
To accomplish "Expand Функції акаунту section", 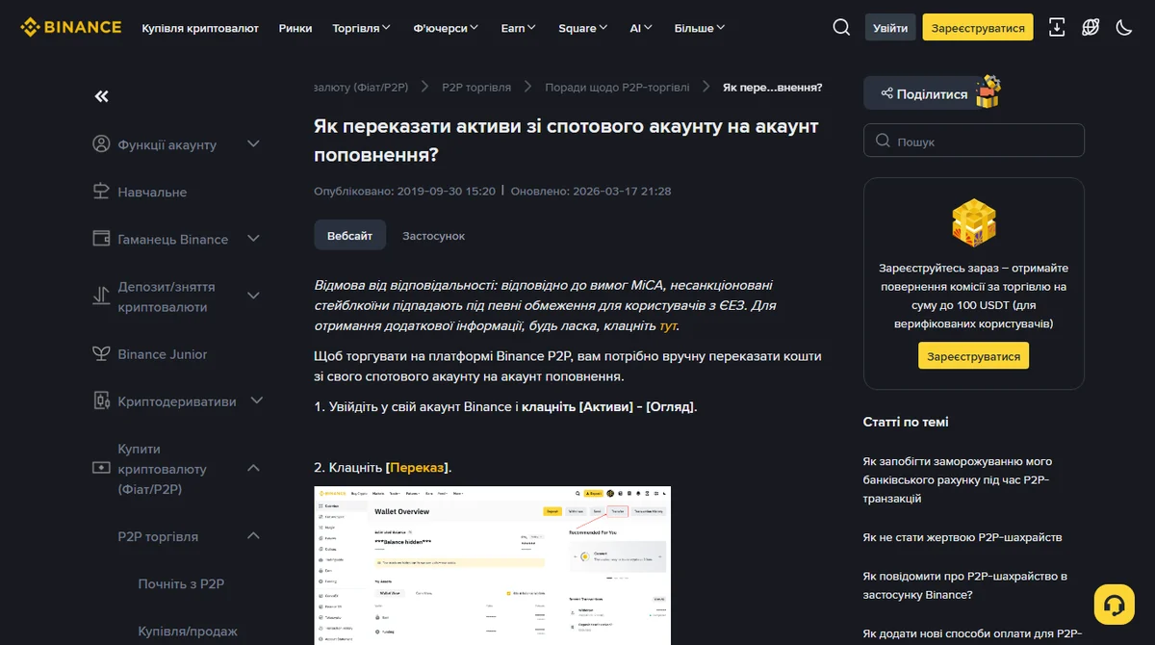I will (x=254, y=144).
